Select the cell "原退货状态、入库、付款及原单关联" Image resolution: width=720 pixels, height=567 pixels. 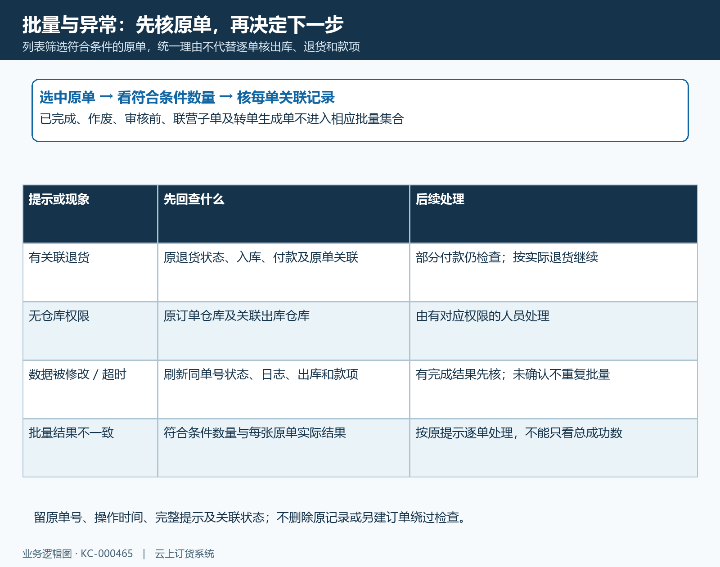pos(283,273)
